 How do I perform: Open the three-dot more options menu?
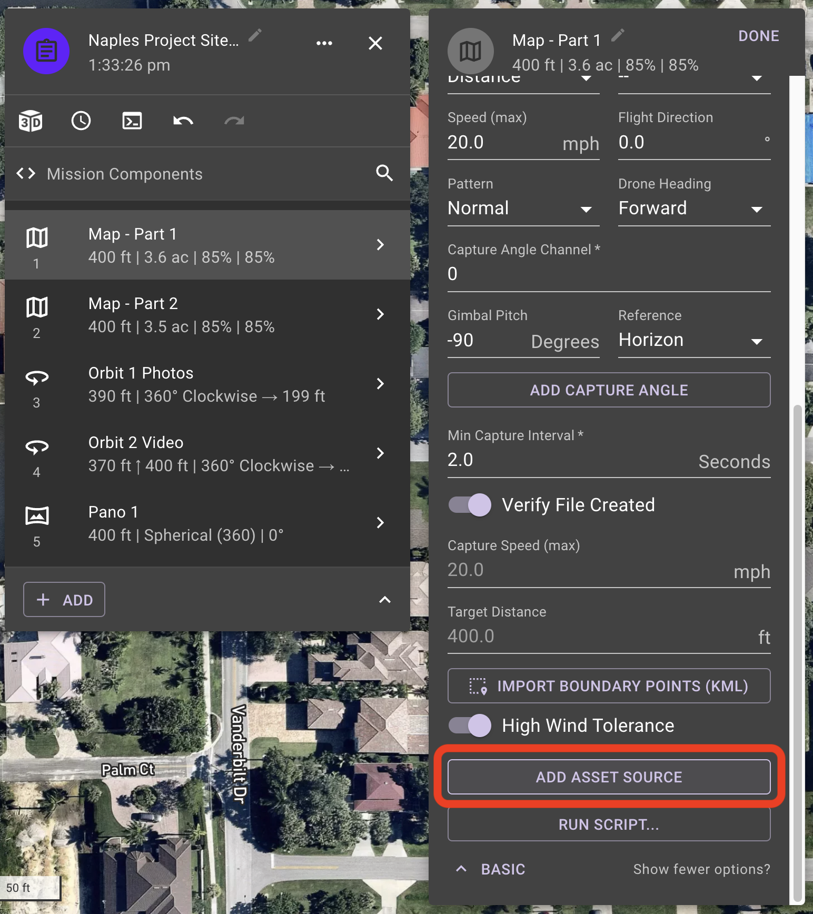(324, 43)
